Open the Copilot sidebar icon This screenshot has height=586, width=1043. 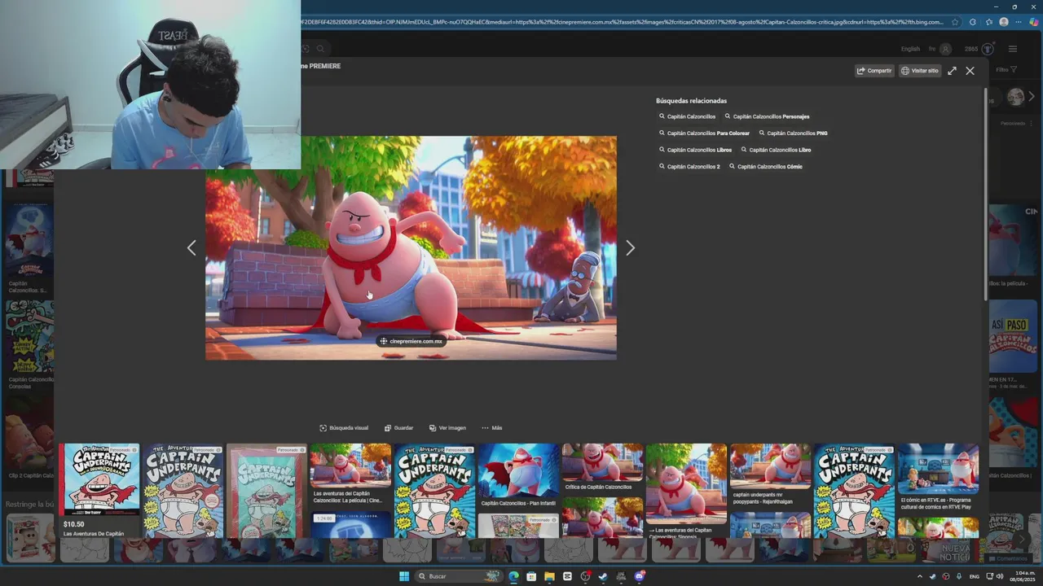[x=1034, y=22]
